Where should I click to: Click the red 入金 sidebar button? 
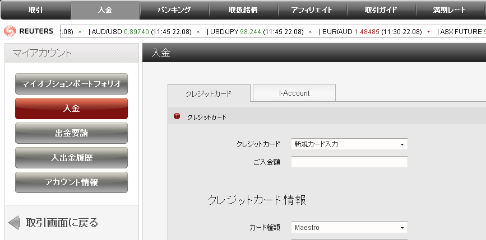71,109
